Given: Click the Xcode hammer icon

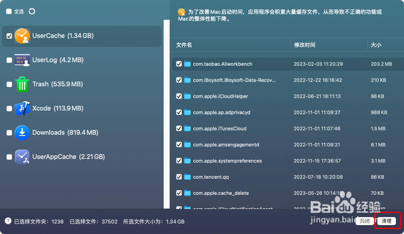Looking at the screenshot, I should [22, 108].
